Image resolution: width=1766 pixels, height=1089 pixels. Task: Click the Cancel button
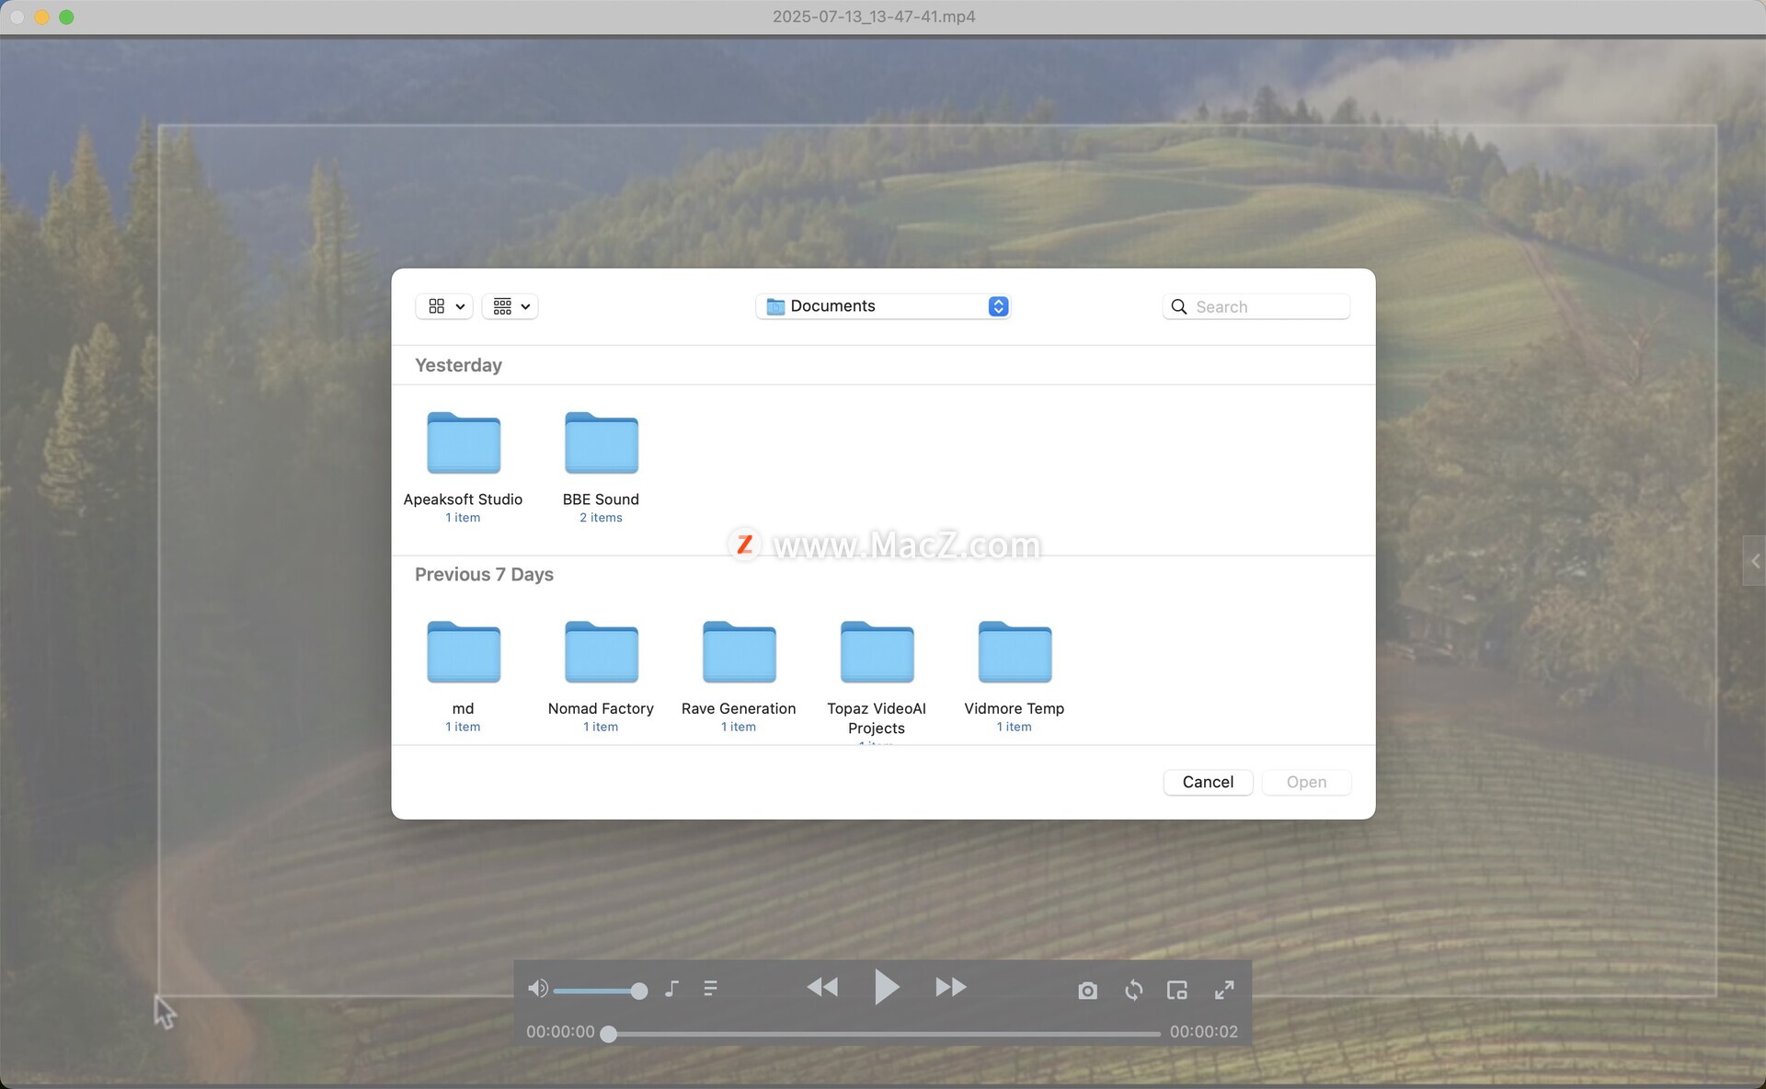(1208, 782)
